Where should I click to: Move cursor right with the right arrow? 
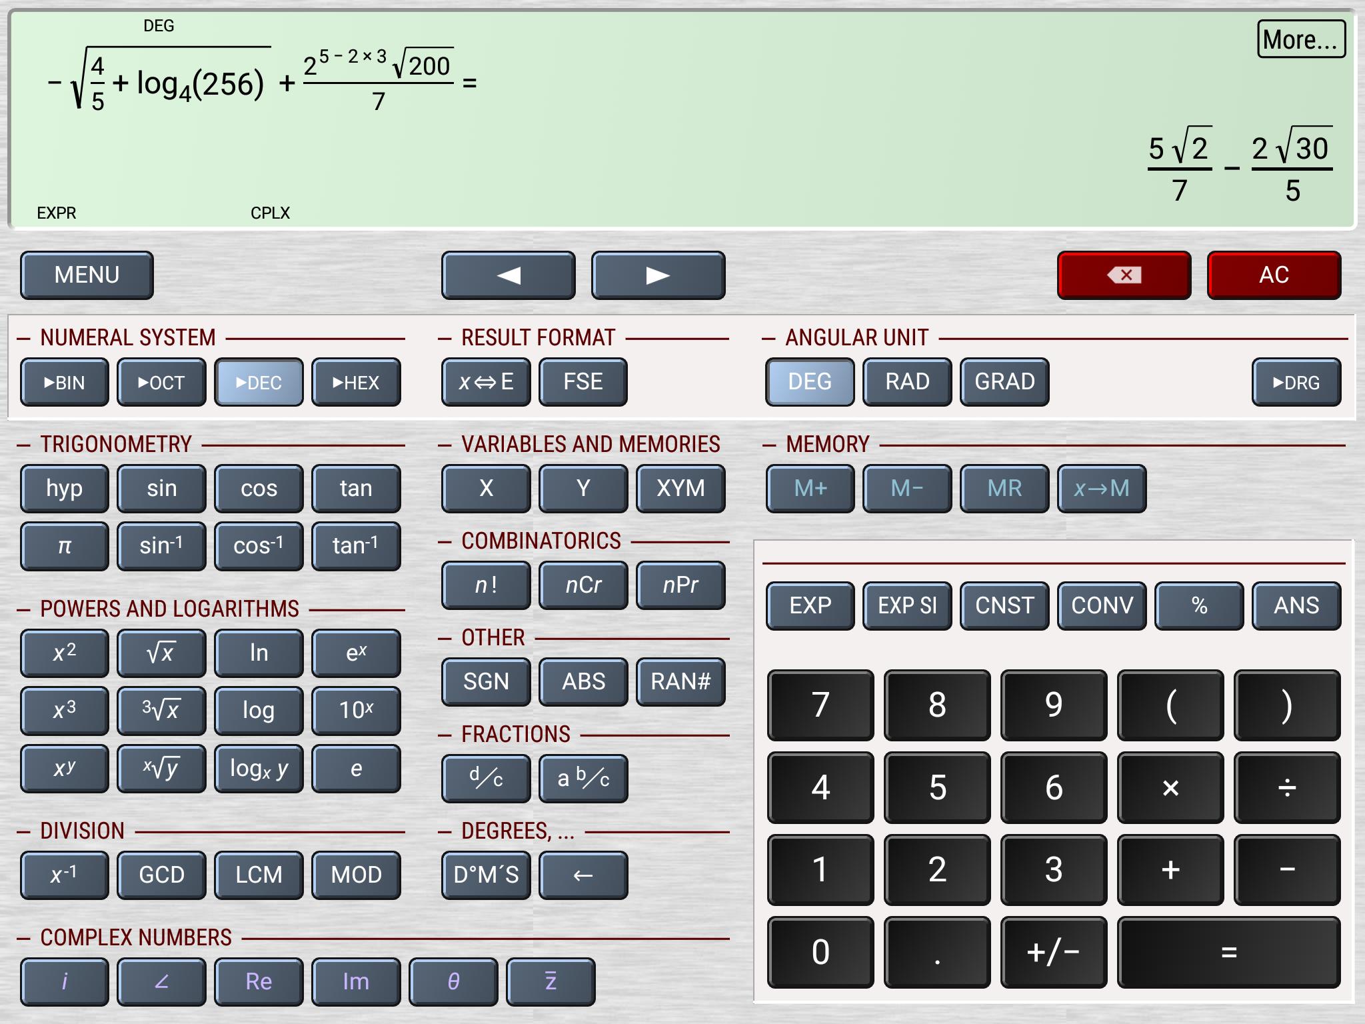658,275
